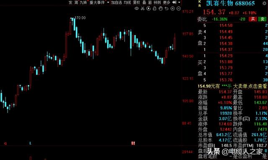Click the green 卖 sell button
Viewport: 268px width, 160px height.
(x=263, y=19)
